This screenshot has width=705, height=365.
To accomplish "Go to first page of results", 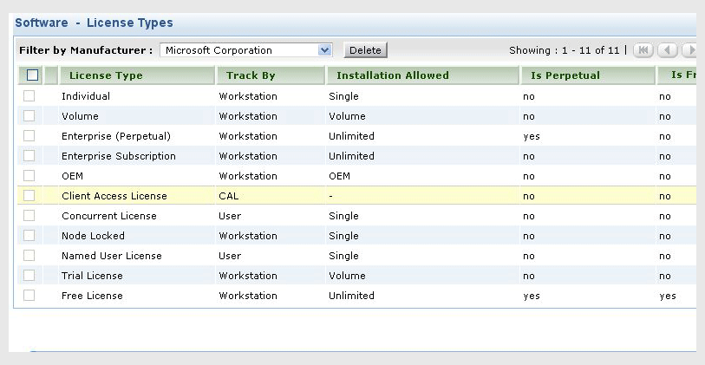I will tap(643, 50).
